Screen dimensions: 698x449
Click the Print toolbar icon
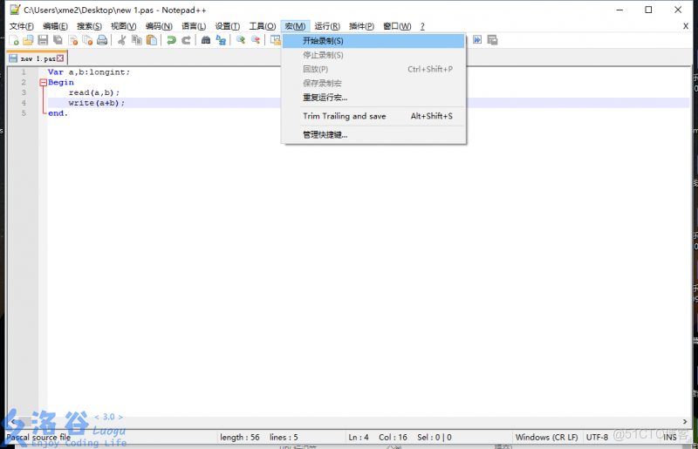[x=102, y=40]
